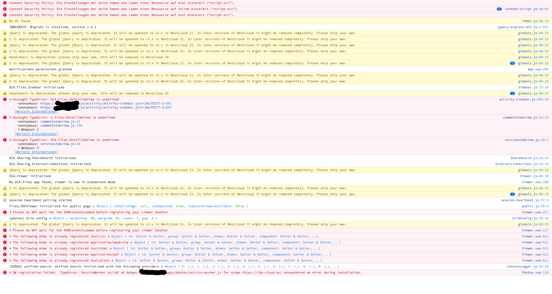The height and width of the screenshot is (294, 552).
Task: Expand Object in text/plain mime row
Action: click(x=112, y=260)
